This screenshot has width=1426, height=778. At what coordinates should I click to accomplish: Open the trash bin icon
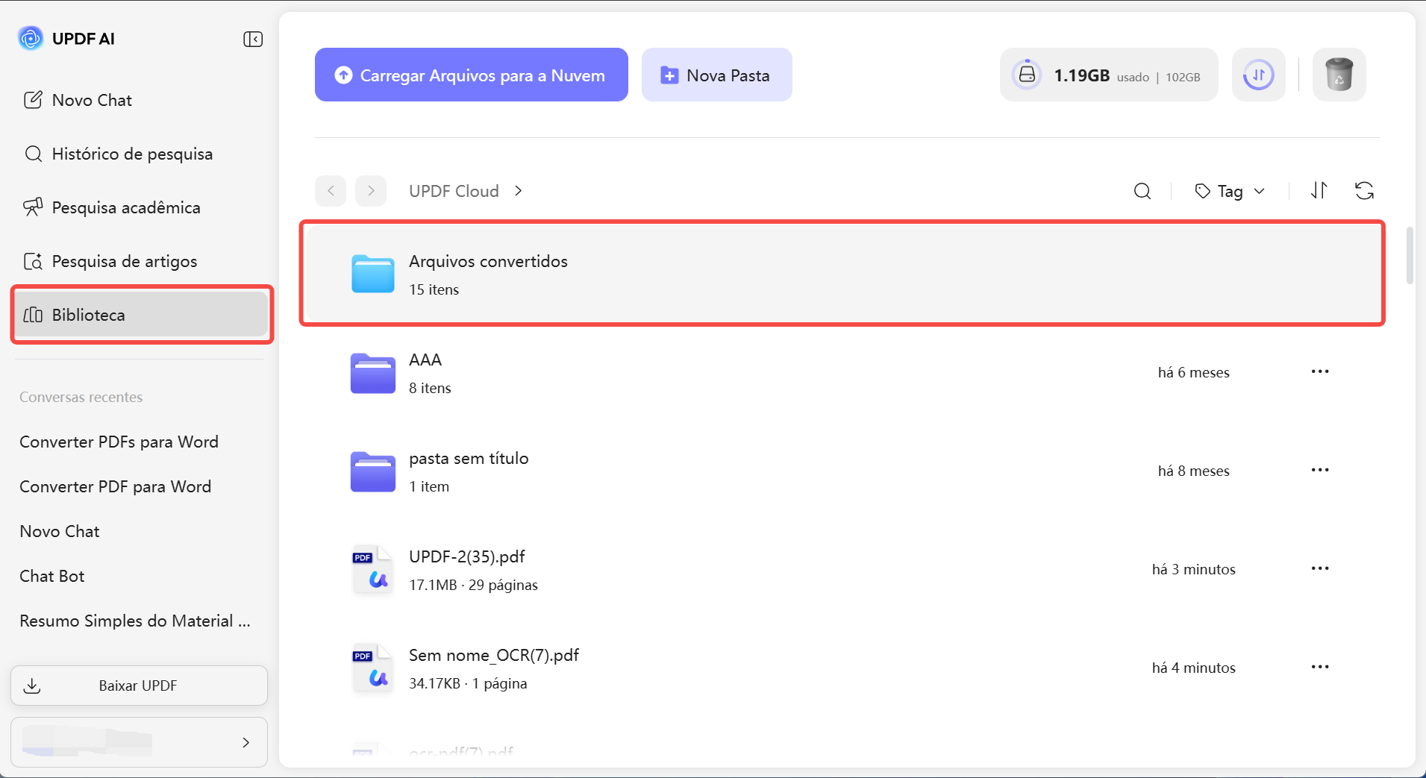point(1339,75)
